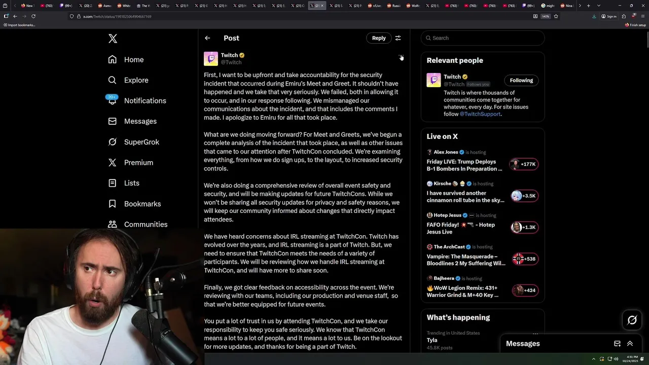Show hidden tray icons with taskbar chevron

[x=593, y=359]
